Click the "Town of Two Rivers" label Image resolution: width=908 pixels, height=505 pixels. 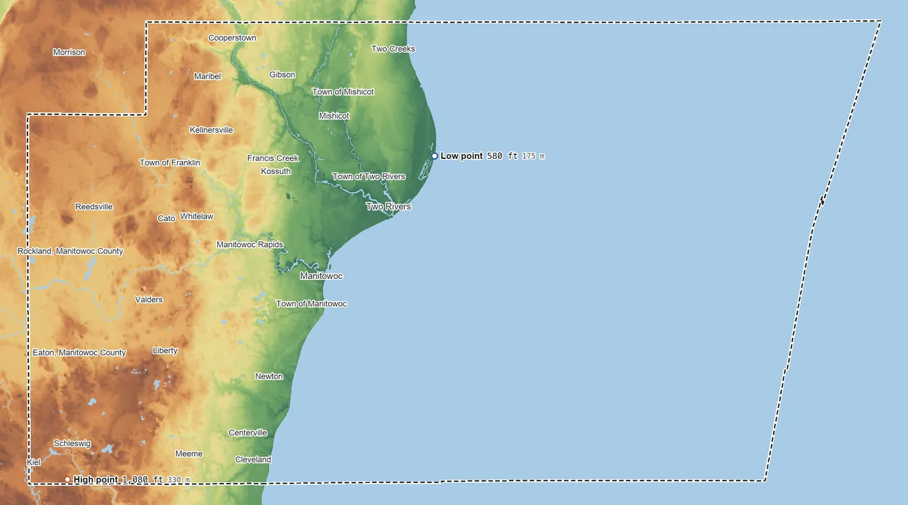[x=369, y=176]
